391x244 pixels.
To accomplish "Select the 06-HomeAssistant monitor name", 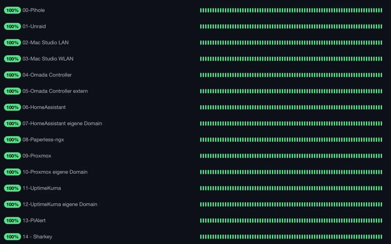I will (x=44, y=107).
